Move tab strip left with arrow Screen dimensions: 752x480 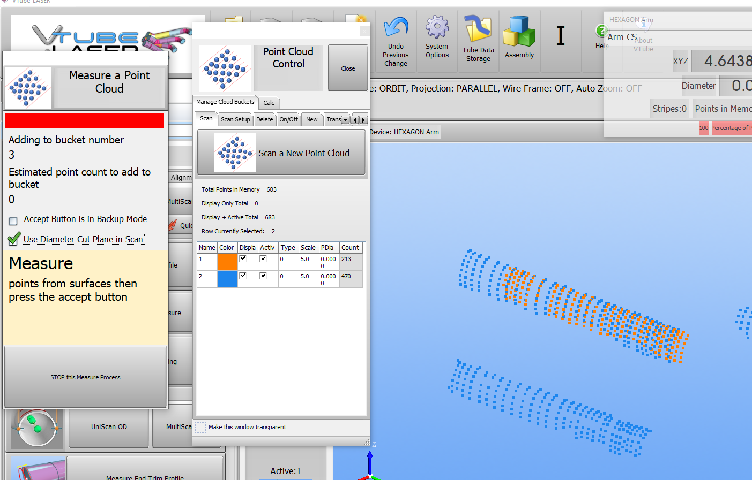354,120
